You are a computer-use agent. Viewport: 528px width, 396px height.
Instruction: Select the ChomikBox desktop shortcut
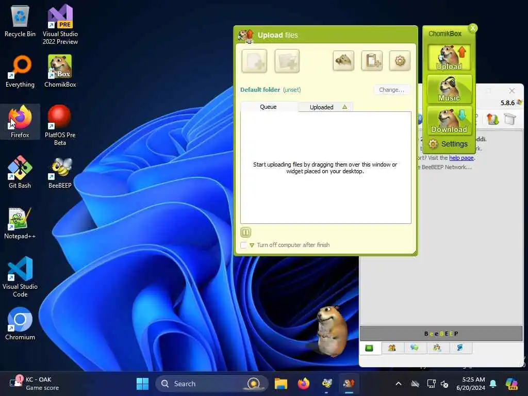point(60,71)
